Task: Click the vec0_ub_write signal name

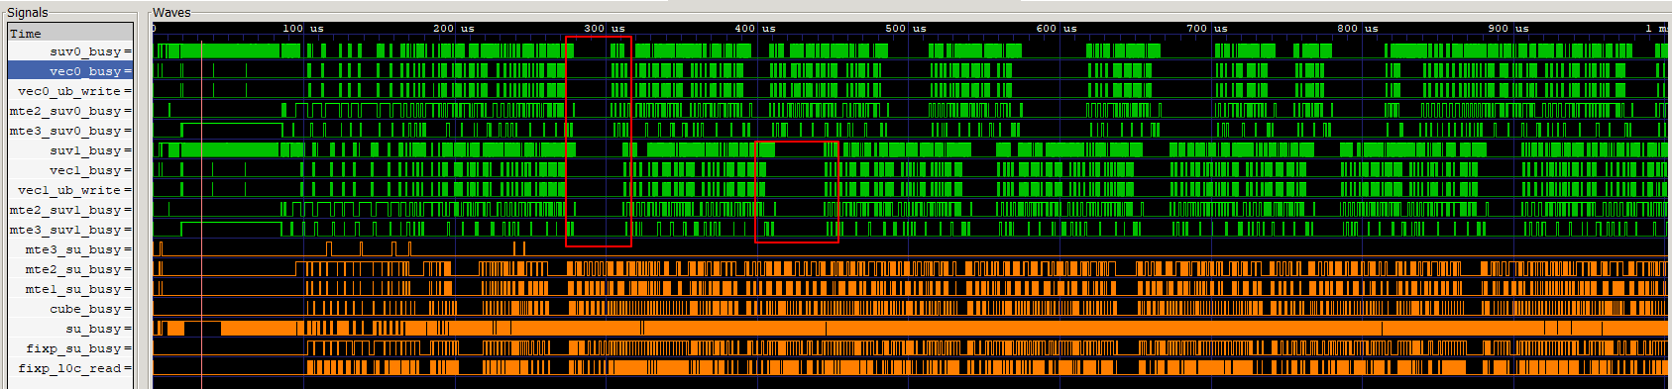Action: point(70,91)
